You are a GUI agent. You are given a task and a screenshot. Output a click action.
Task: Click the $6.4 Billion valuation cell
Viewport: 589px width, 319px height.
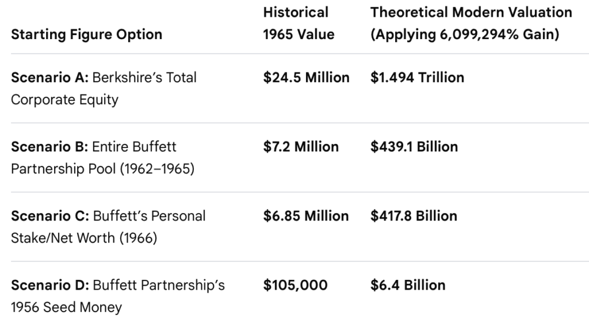click(x=408, y=285)
